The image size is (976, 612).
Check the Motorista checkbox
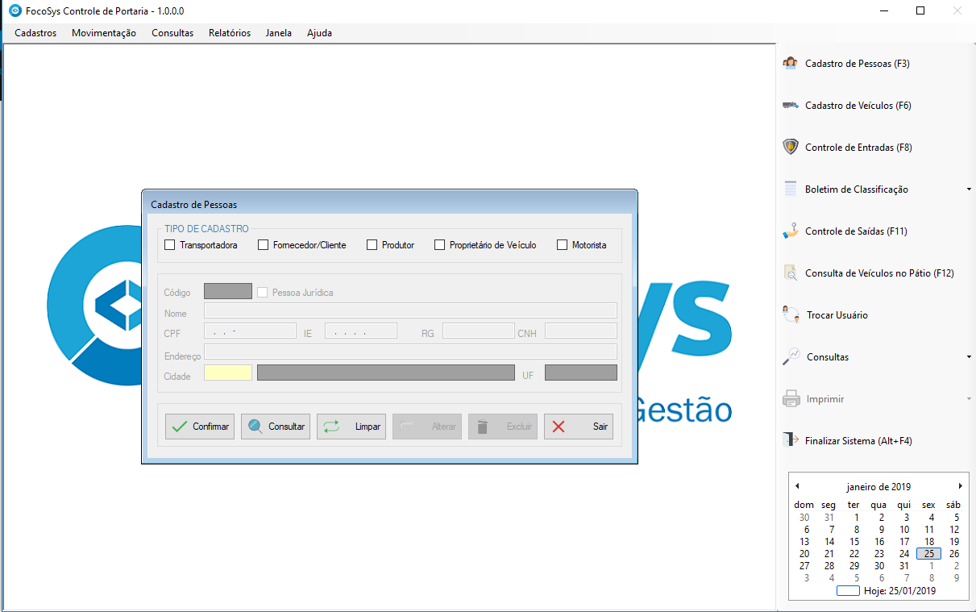pos(562,245)
